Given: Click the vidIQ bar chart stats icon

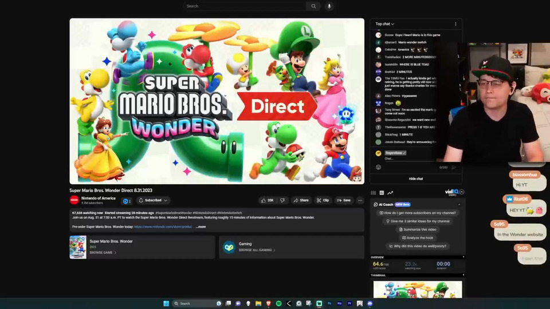Looking at the screenshot, I should pyautogui.click(x=382, y=193).
